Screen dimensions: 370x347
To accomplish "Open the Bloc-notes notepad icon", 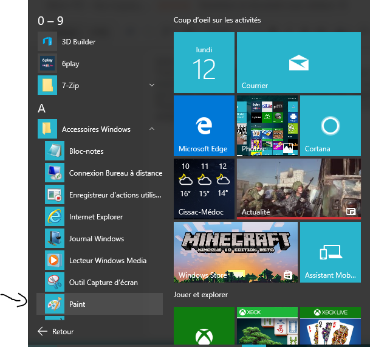I will click(x=55, y=151).
